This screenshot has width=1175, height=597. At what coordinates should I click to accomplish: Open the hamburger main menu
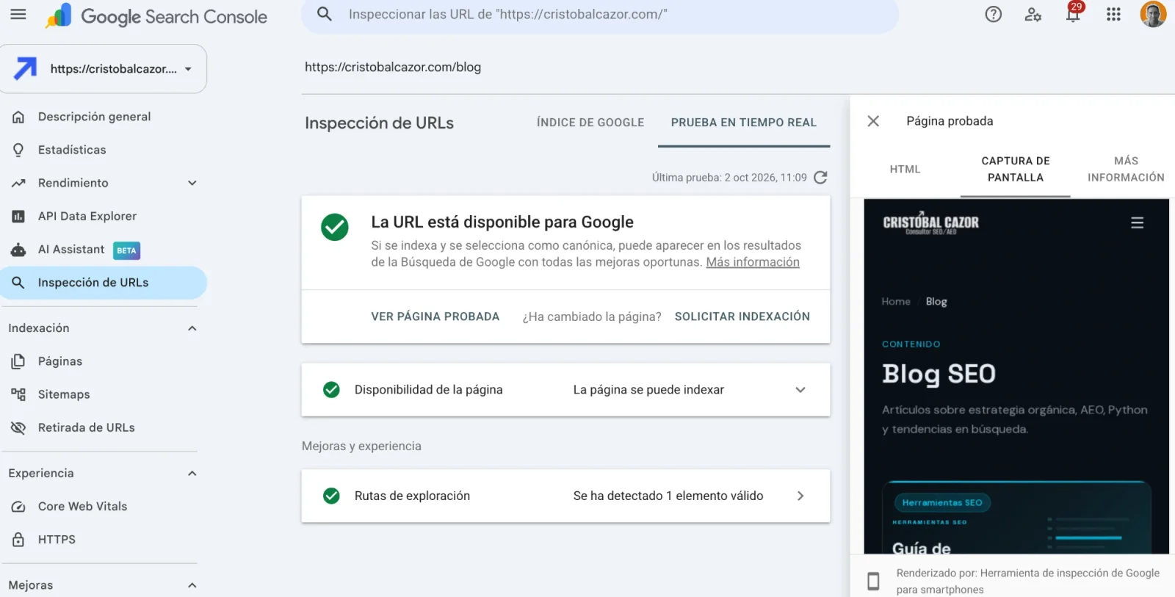click(18, 14)
